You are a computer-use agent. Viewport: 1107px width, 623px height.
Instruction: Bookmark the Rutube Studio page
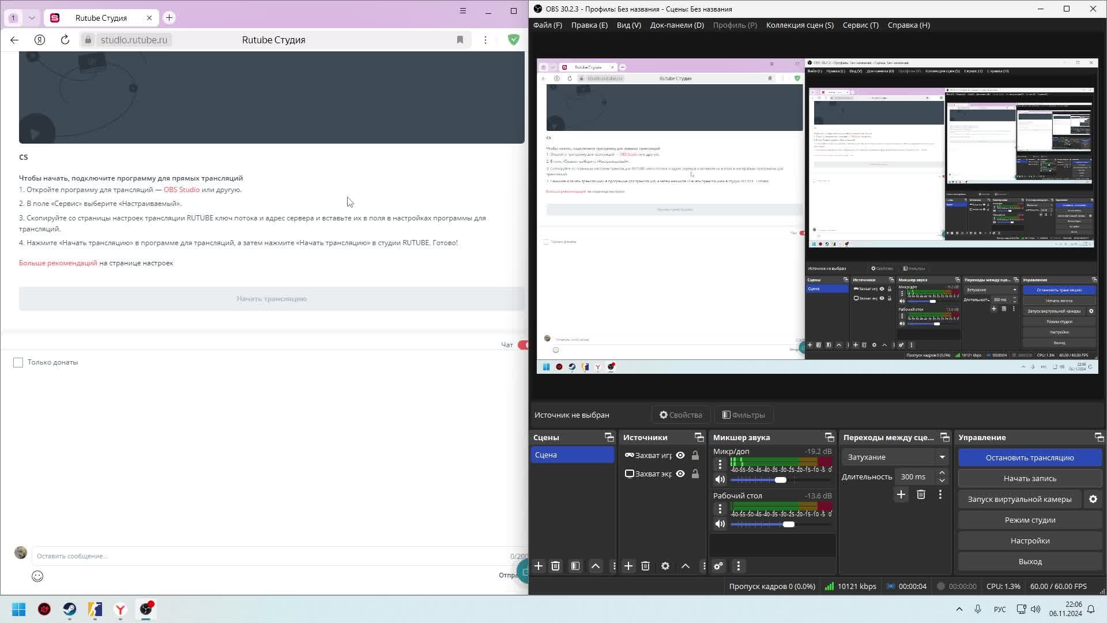(460, 40)
